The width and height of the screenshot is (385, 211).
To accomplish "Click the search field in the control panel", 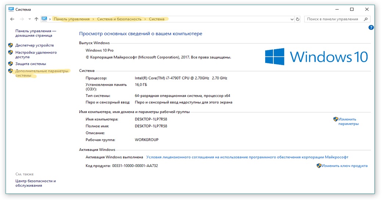I will click(337, 19).
